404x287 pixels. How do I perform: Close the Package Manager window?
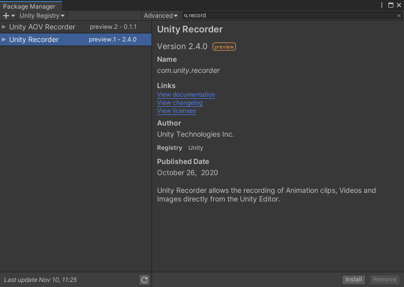coord(399,5)
